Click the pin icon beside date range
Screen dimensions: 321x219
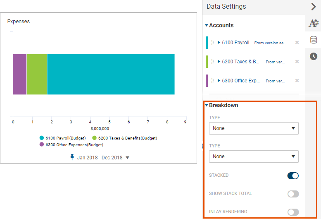click(72, 157)
